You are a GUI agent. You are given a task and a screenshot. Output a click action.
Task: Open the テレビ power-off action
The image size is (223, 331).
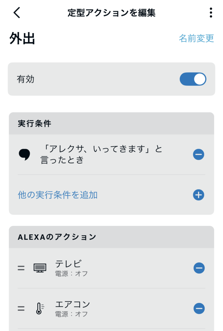71,268
